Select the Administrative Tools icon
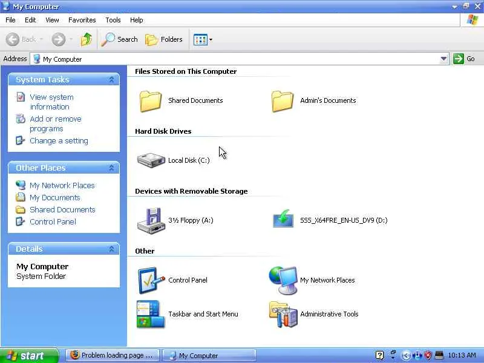This screenshot has height=363, width=484. (x=283, y=315)
